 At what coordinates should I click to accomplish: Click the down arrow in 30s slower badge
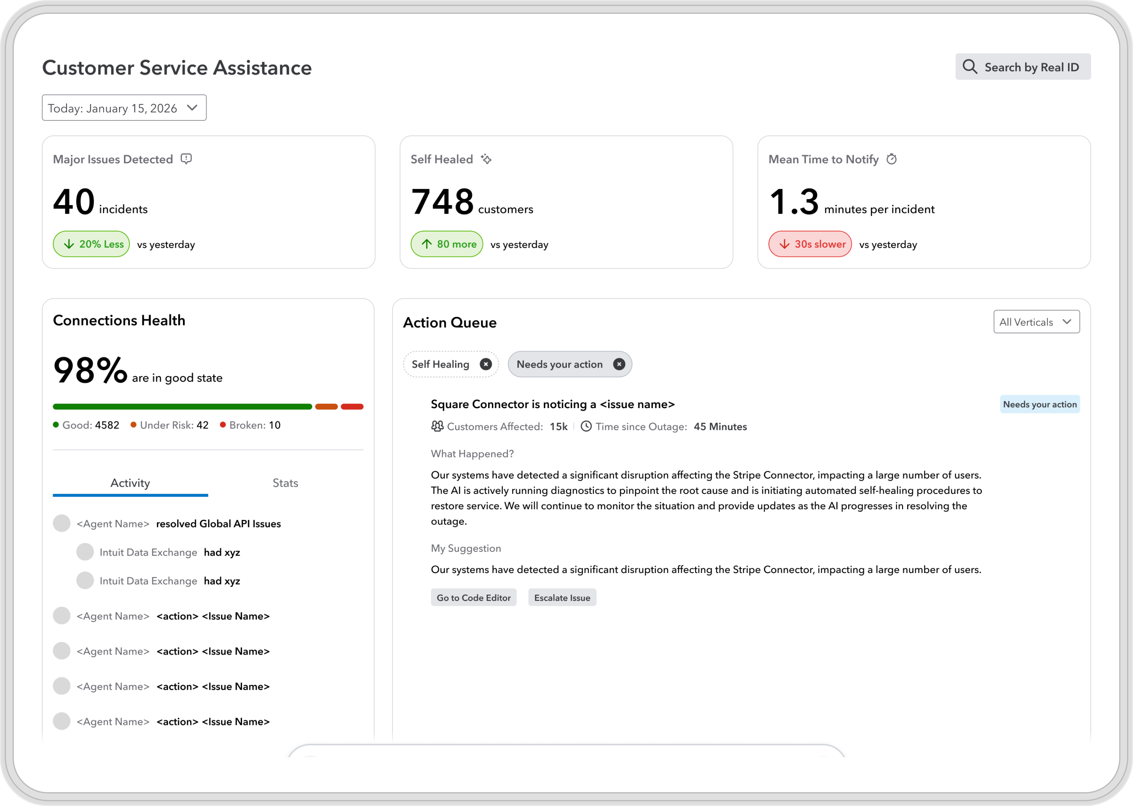click(x=784, y=244)
